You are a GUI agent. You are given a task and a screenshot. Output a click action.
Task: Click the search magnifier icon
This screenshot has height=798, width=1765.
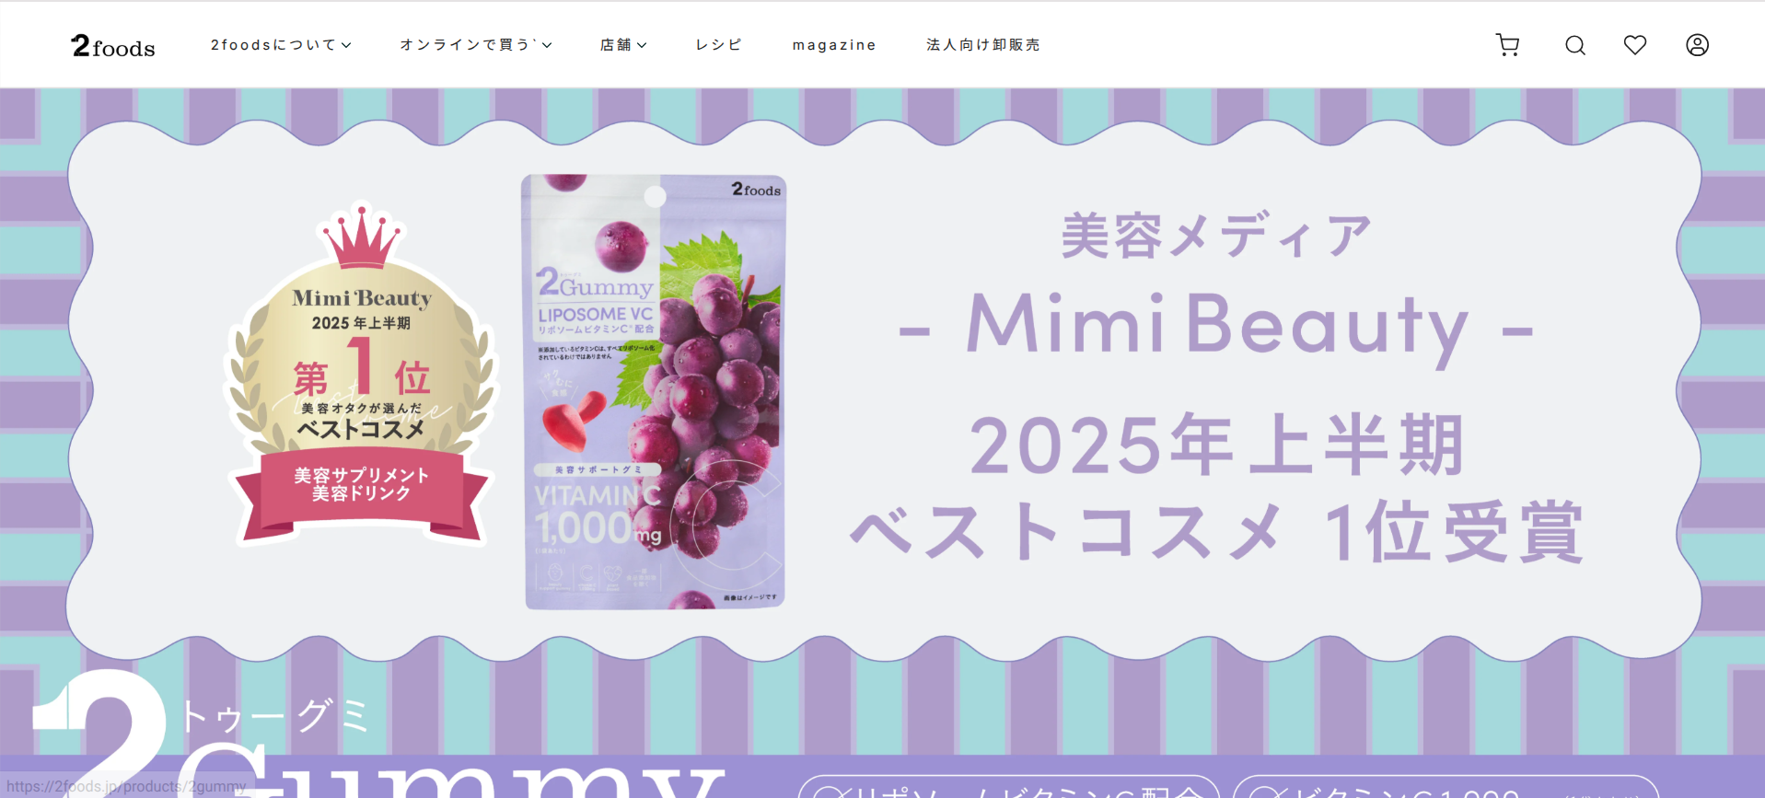tap(1575, 45)
